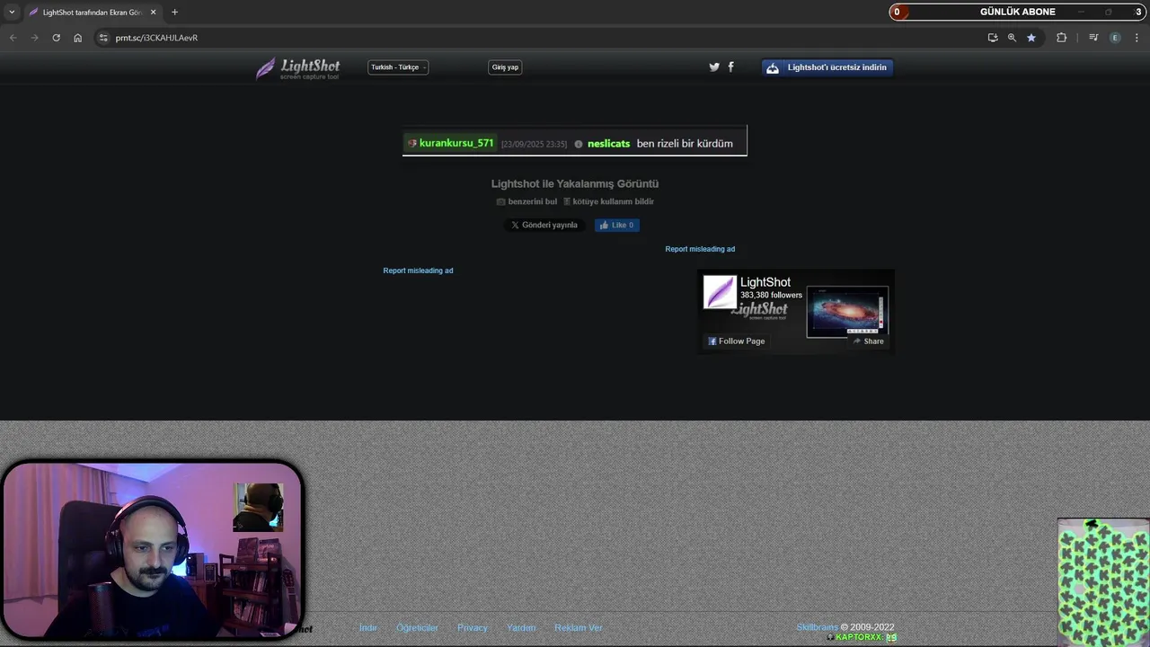Open the captured chat screenshot image

coord(575,141)
